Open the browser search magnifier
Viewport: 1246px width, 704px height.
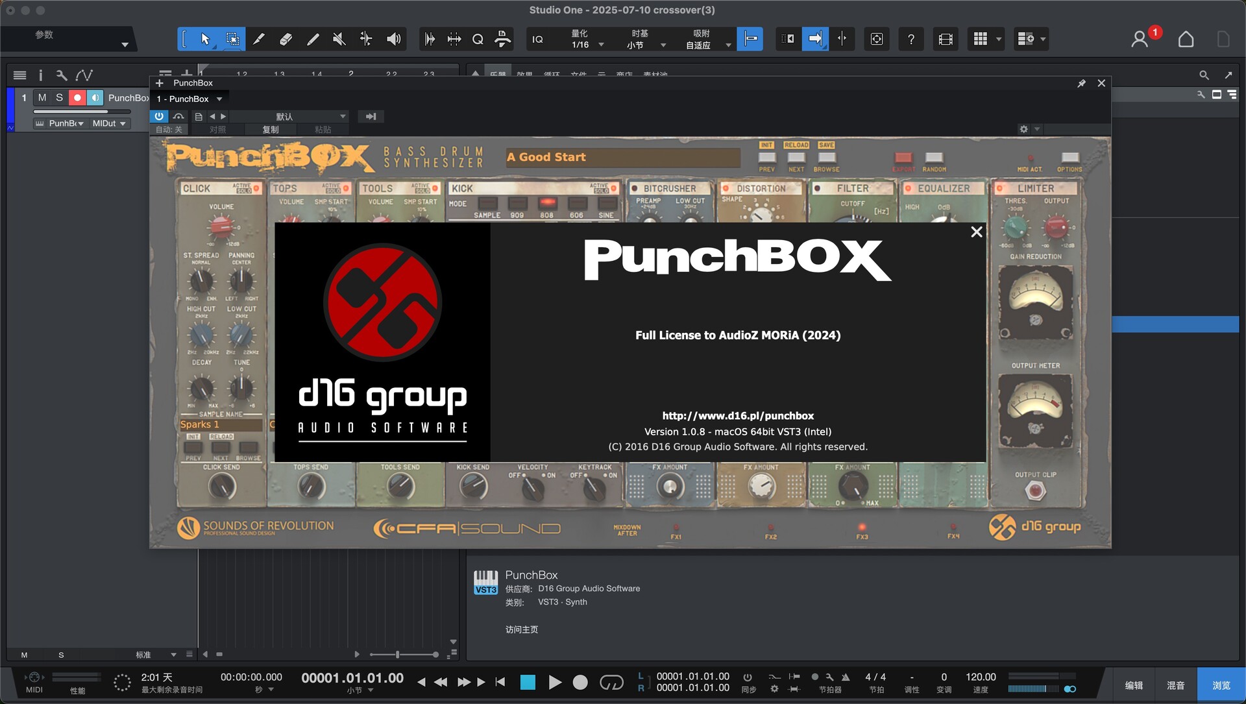tap(1204, 75)
